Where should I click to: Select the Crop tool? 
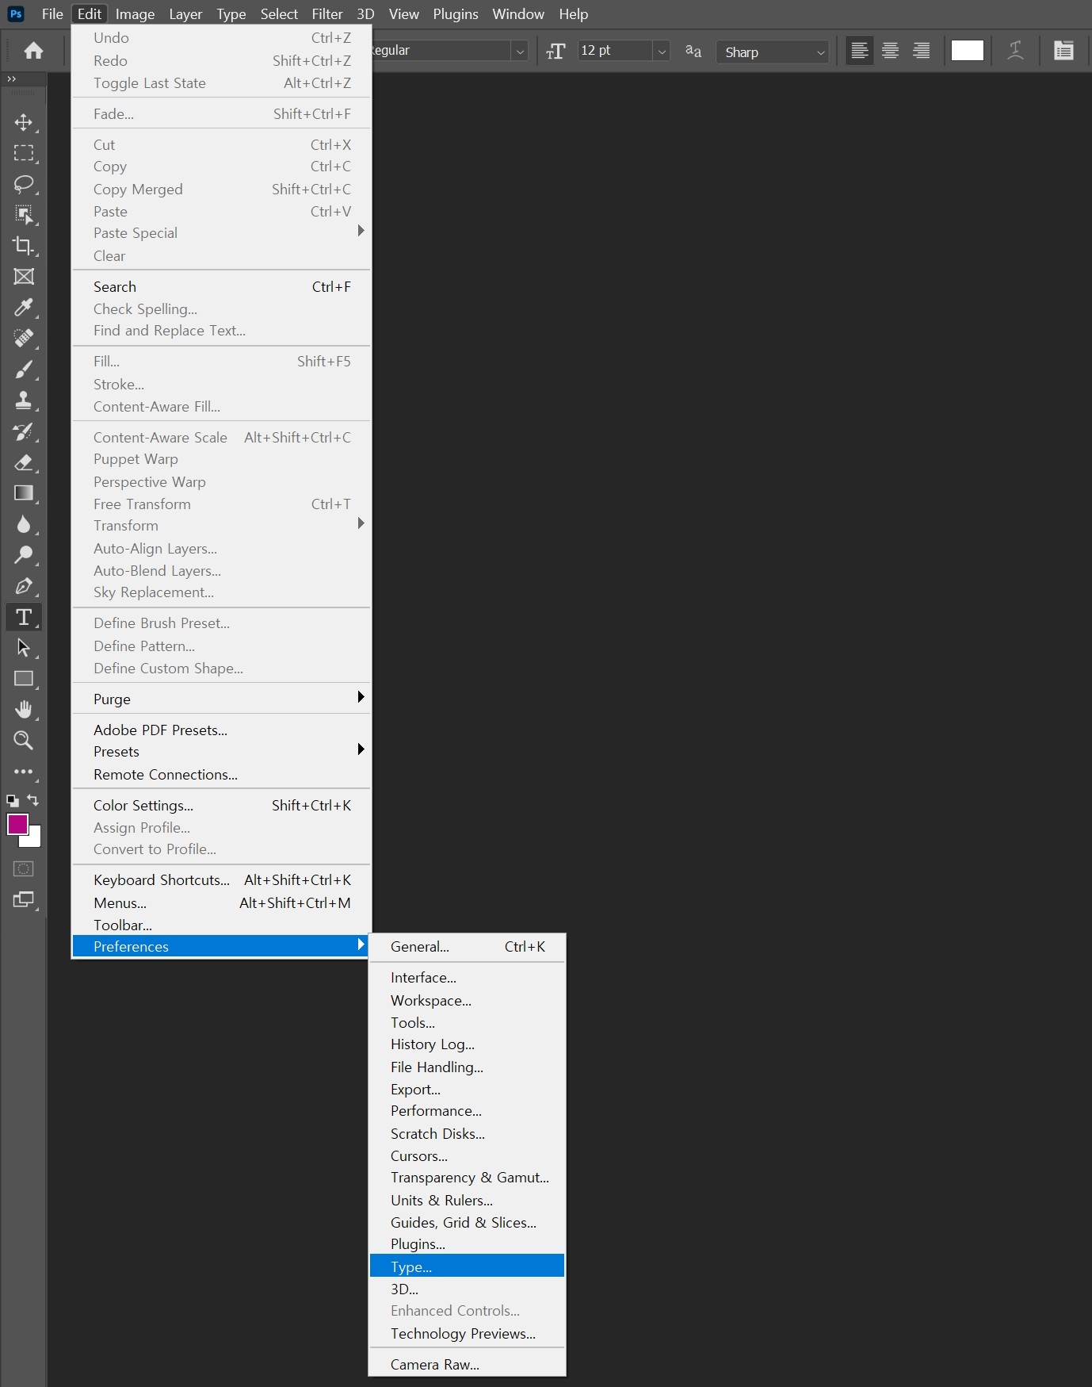coord(24,246)
